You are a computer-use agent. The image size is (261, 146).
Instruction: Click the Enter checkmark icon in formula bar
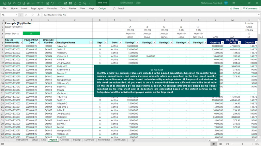32,15
